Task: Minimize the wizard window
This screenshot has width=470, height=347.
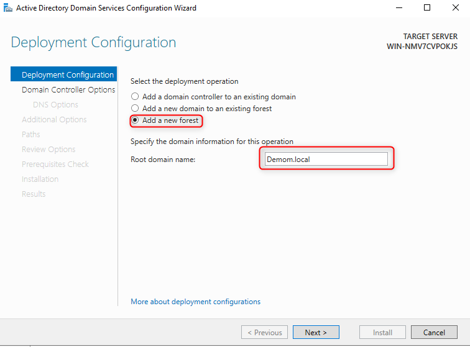Action: pyautogui.click(x=399, y=8)
